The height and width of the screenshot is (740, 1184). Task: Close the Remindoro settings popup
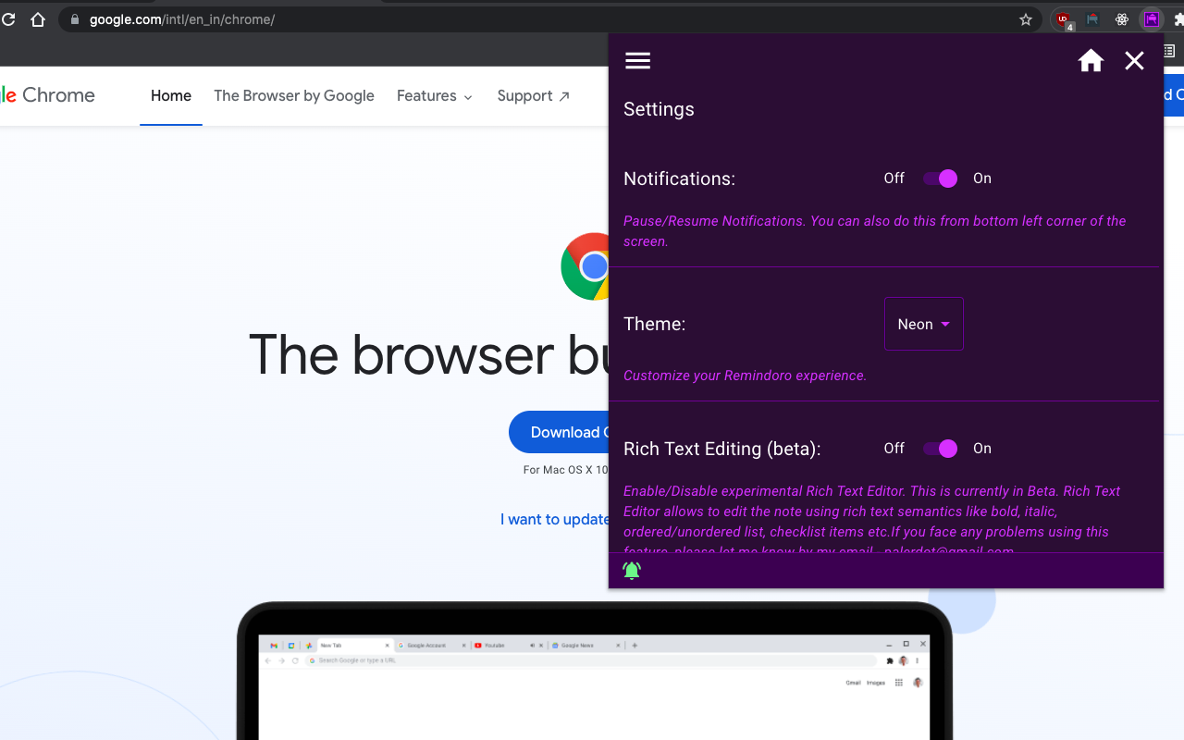(1134, 61)
